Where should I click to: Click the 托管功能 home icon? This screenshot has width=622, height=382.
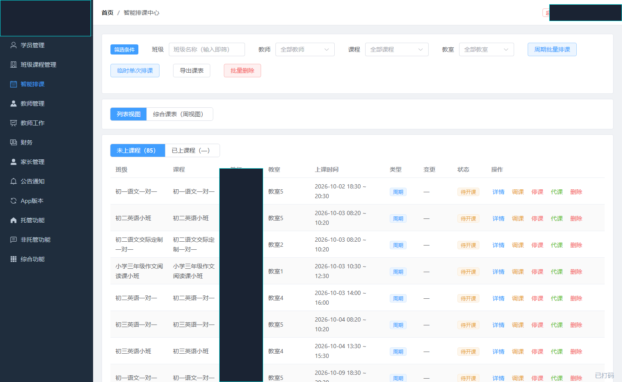(x=14, y=220)
